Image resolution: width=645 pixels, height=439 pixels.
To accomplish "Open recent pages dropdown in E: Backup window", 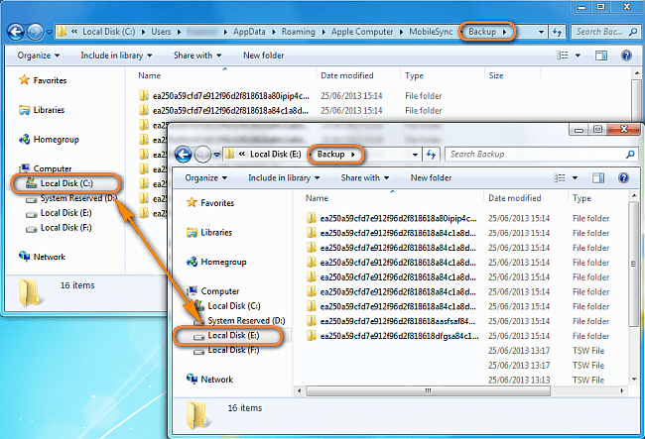I will pos(216,155).
